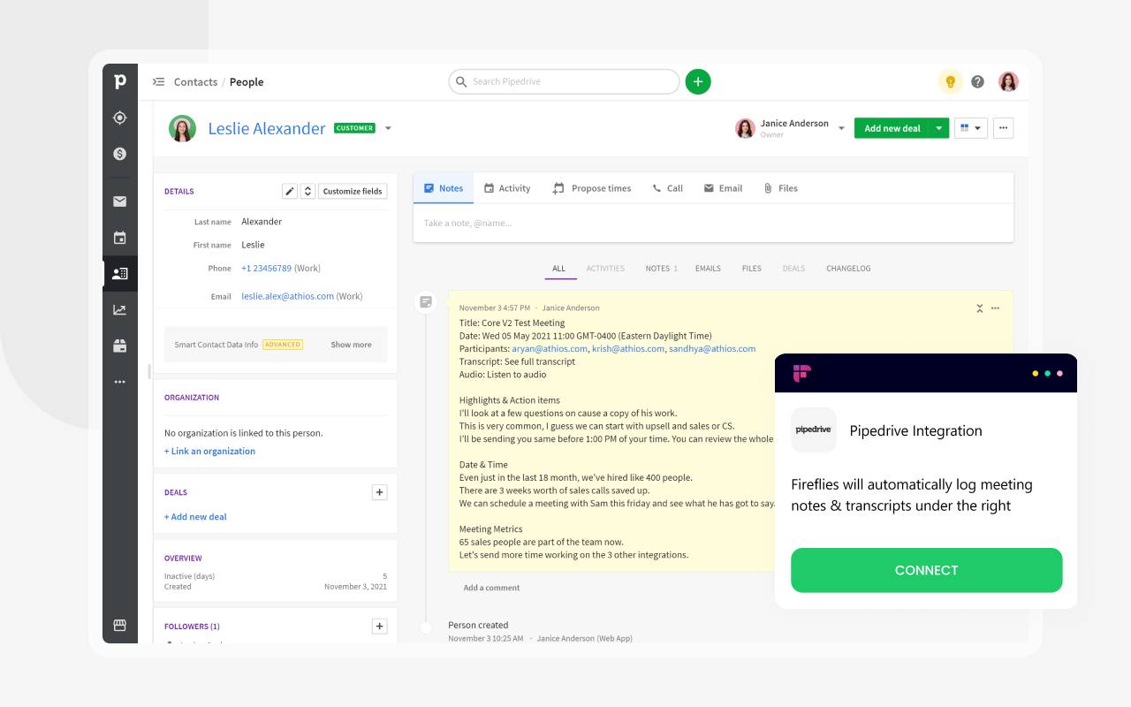Open the Activities calendar icon
This screenshot has width=1131, height=707.
120,237
